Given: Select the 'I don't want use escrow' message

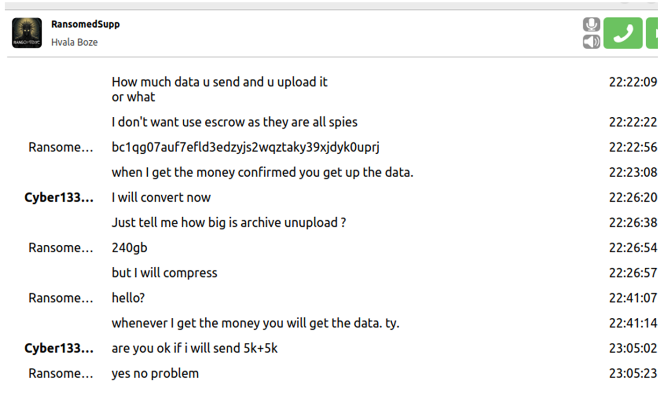Looking at the screenshot, I should [x=234, y=122].
